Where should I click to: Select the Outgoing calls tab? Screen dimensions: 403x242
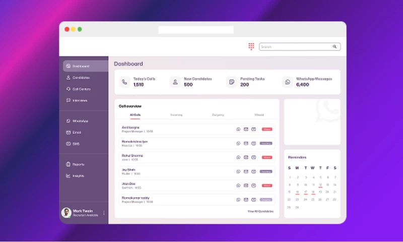pyautogui.click(x=218, y=115)
